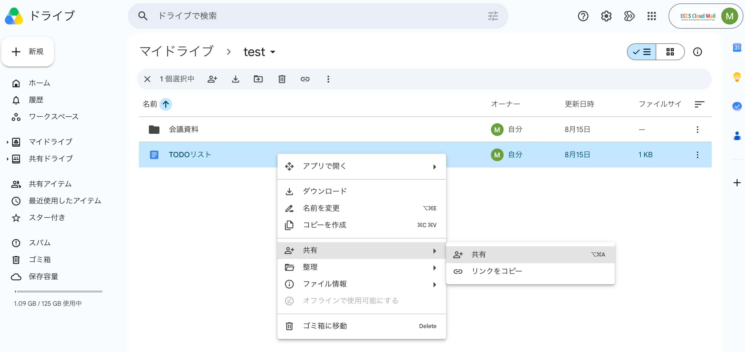Expand 共有ドライブ tree in sidebar
The width and height of the screenshot is (745, 352).
tap(8, 159)
